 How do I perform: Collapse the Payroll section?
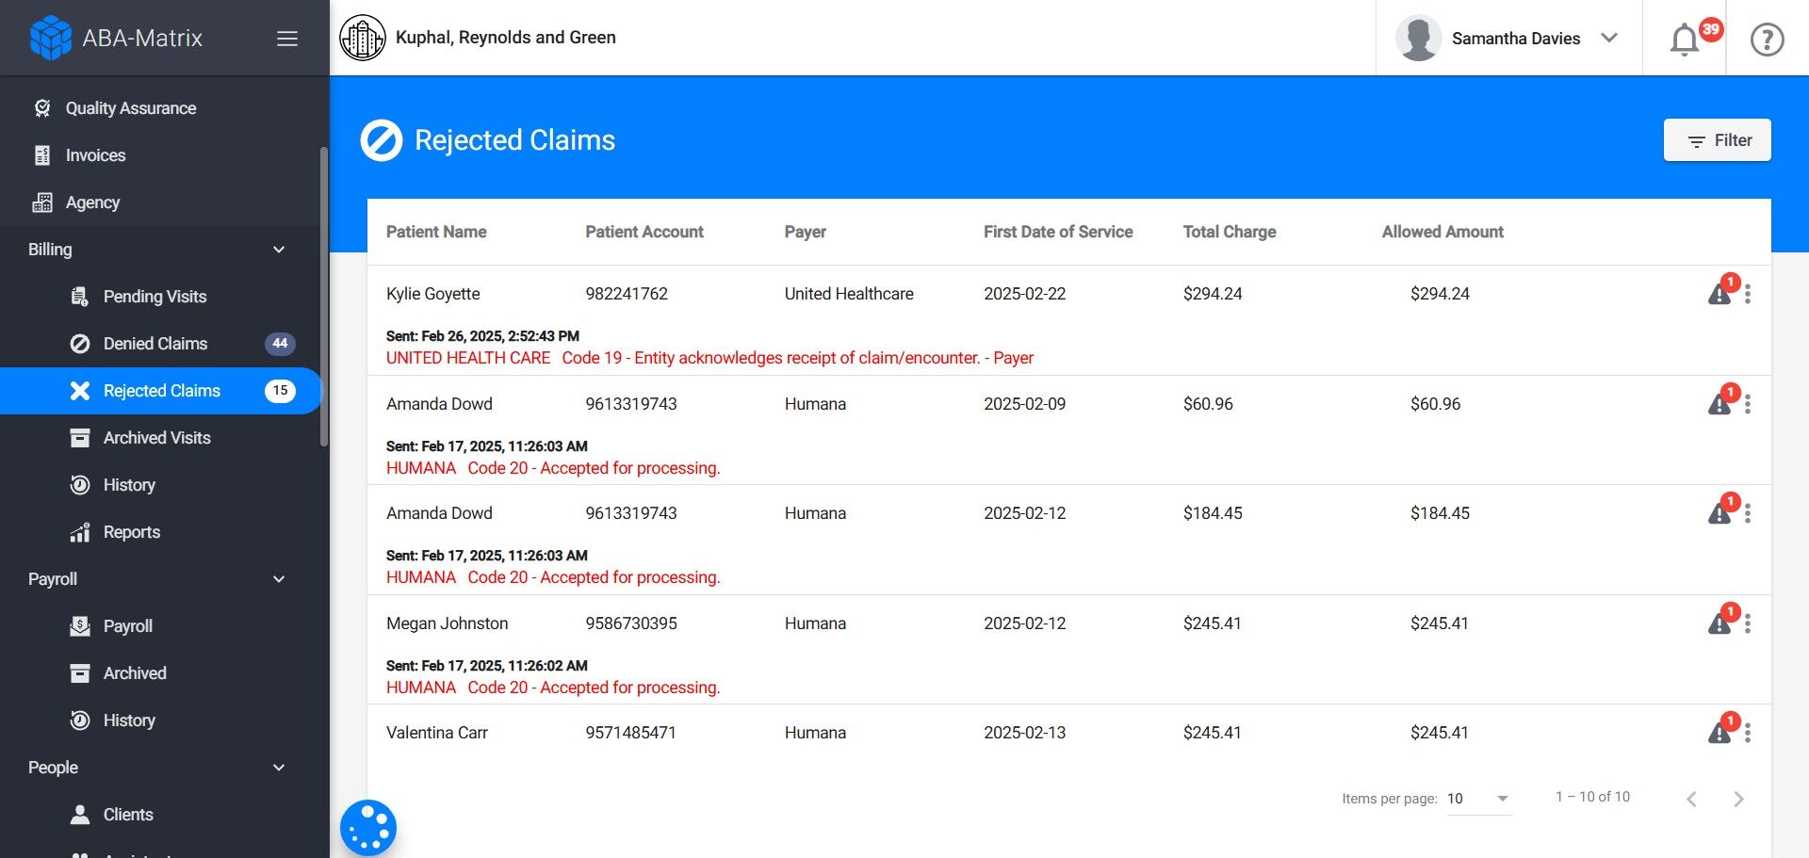[279, 579]
